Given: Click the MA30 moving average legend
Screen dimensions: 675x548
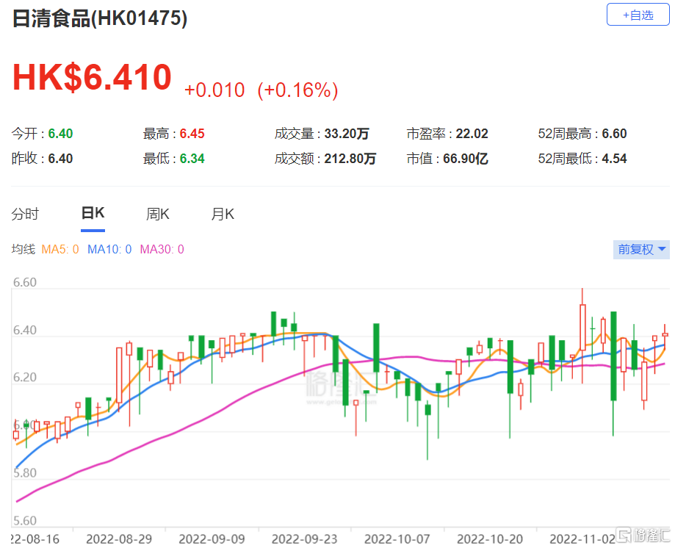Looking at the screenshot, I should click(x=162, y=249).
